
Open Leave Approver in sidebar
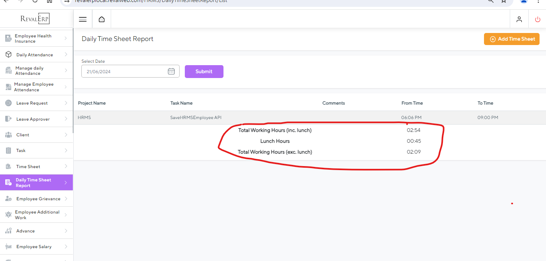(33, 119)
